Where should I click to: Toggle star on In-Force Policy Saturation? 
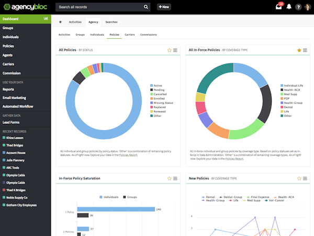point(169,178)
